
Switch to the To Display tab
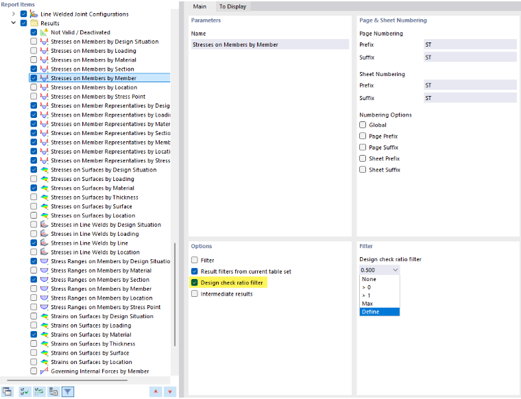[x=232, y=6]
